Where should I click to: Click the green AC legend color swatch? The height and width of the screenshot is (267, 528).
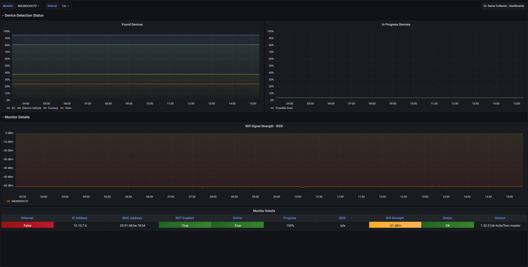point(8,108)
